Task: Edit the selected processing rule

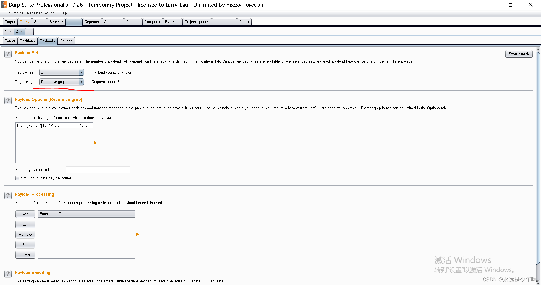Action: point(25,224)
